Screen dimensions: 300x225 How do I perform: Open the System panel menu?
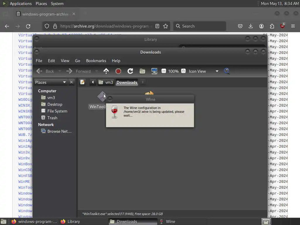pyautogui.click(x=57, y=4)
